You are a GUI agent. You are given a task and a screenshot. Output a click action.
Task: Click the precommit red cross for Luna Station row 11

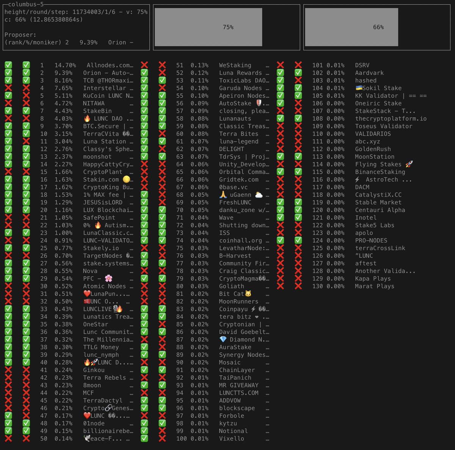(x=26, y=141)
